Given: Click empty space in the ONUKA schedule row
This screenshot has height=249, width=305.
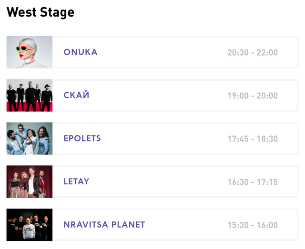Looking at the screenshot, I should (x=162, y=52).
